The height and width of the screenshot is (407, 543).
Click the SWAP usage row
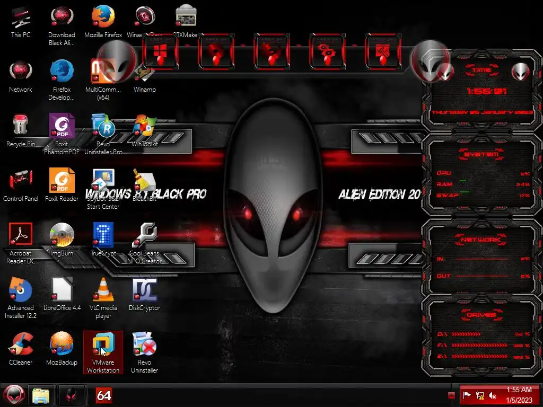(x=483, y=195)
